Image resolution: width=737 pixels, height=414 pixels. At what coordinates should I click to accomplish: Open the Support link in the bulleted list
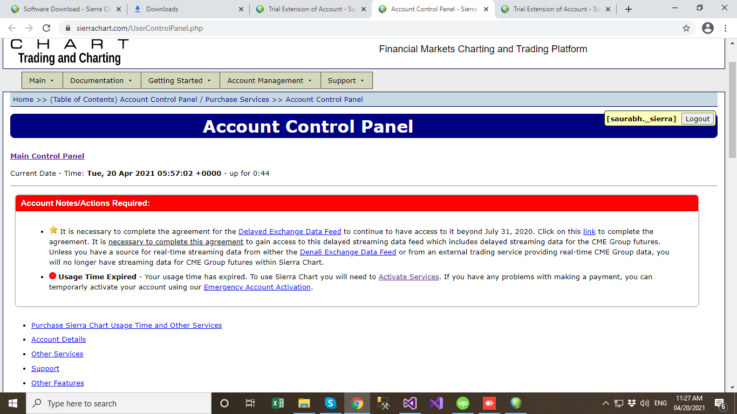pyautogui.click(x=45, y=368)
